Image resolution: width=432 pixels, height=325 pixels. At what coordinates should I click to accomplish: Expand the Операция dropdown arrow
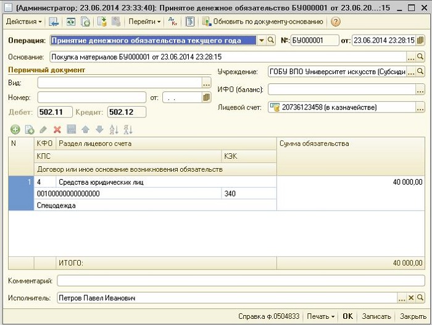pyautogui.click(x=261, y=41)
